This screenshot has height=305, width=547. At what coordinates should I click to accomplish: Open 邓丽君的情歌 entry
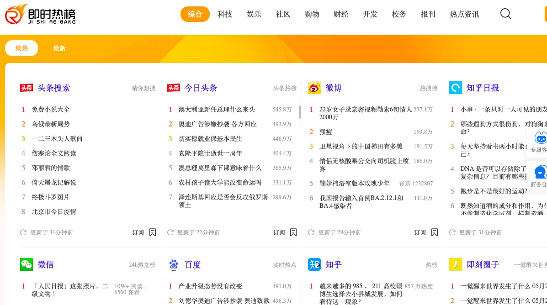[x=51, y=168]
